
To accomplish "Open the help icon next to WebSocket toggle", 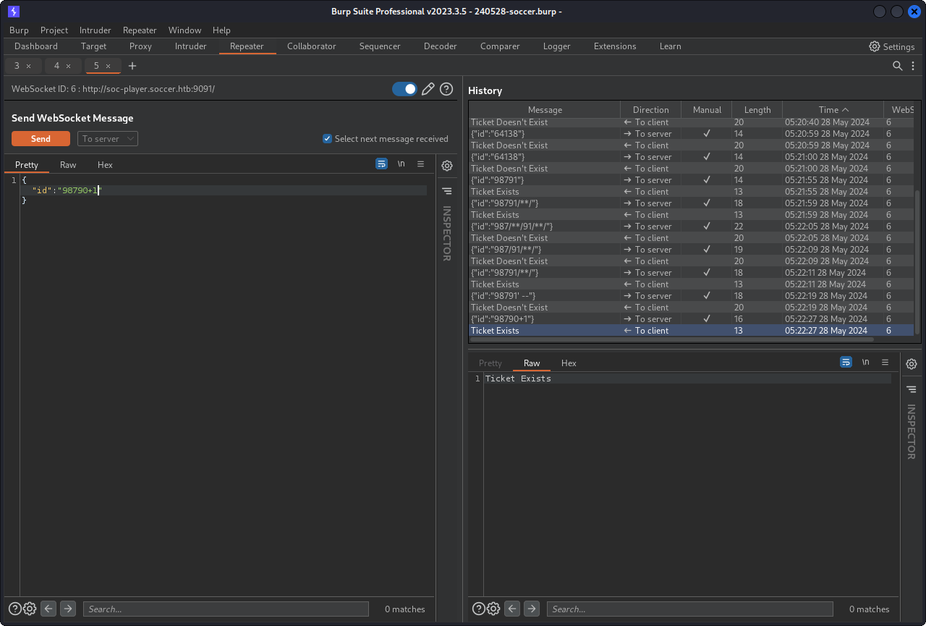I will coord(446,89).
